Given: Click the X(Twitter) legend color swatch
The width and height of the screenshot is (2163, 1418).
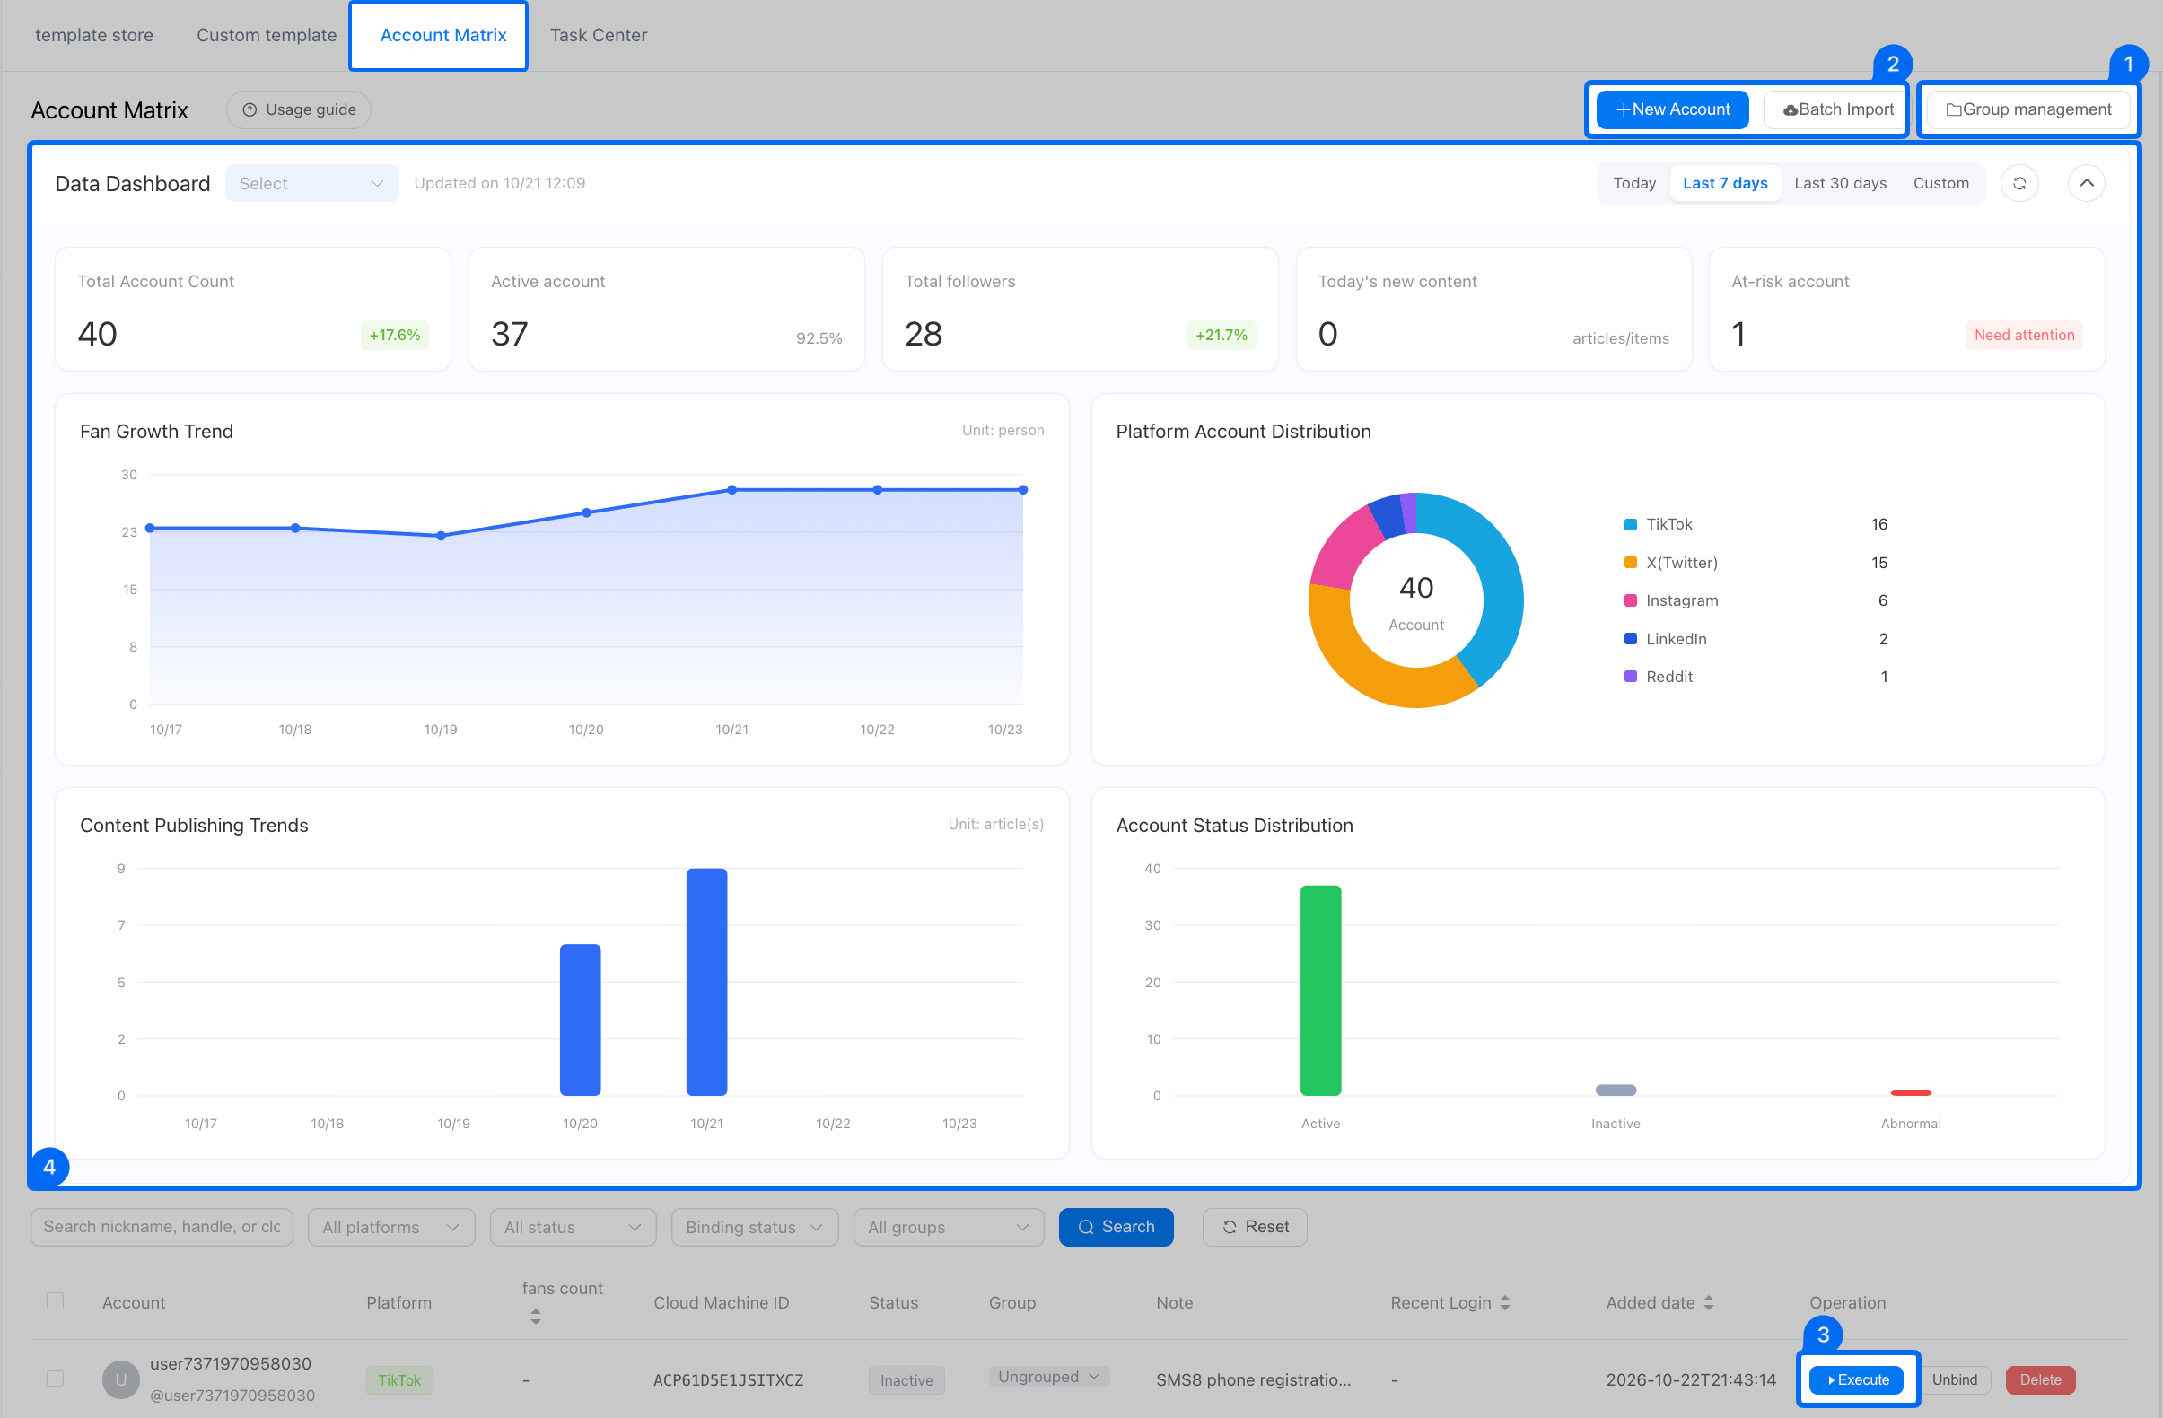Looking at the screenshot, I should click(1631, 563).
